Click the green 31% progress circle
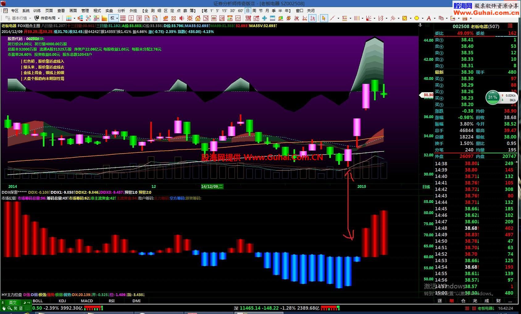521x314 pixels. (x=492, y=97)
